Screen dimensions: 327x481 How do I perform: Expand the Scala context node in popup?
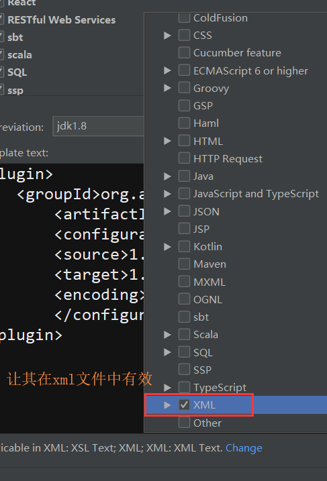click(167, 334)
